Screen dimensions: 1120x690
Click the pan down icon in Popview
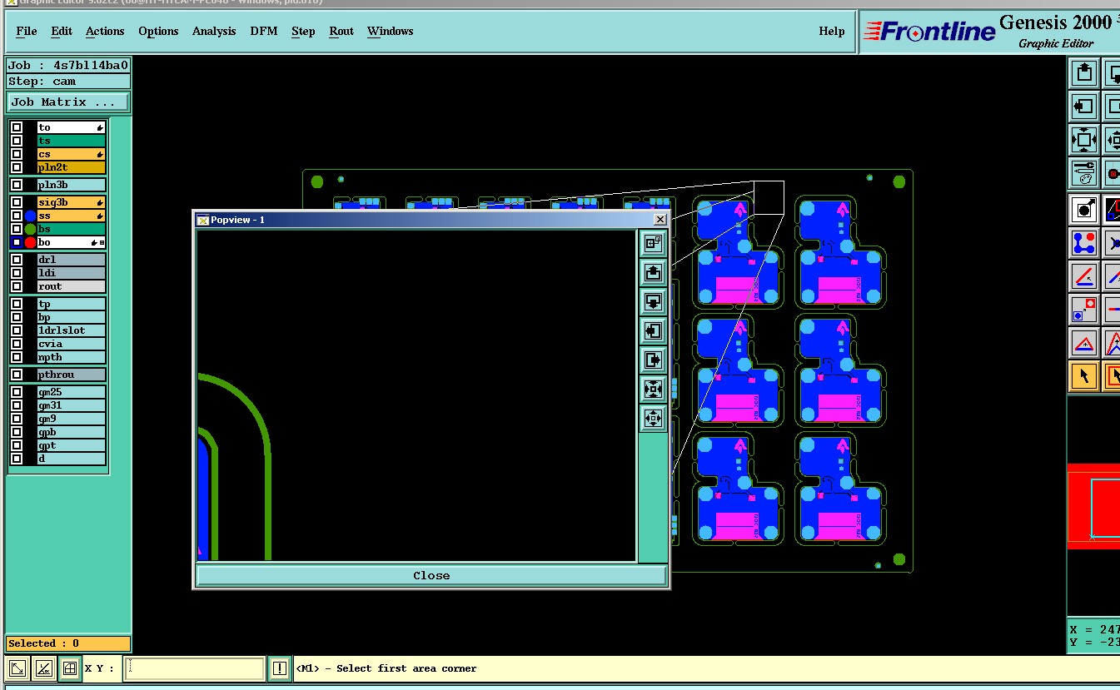click(653, 301)
